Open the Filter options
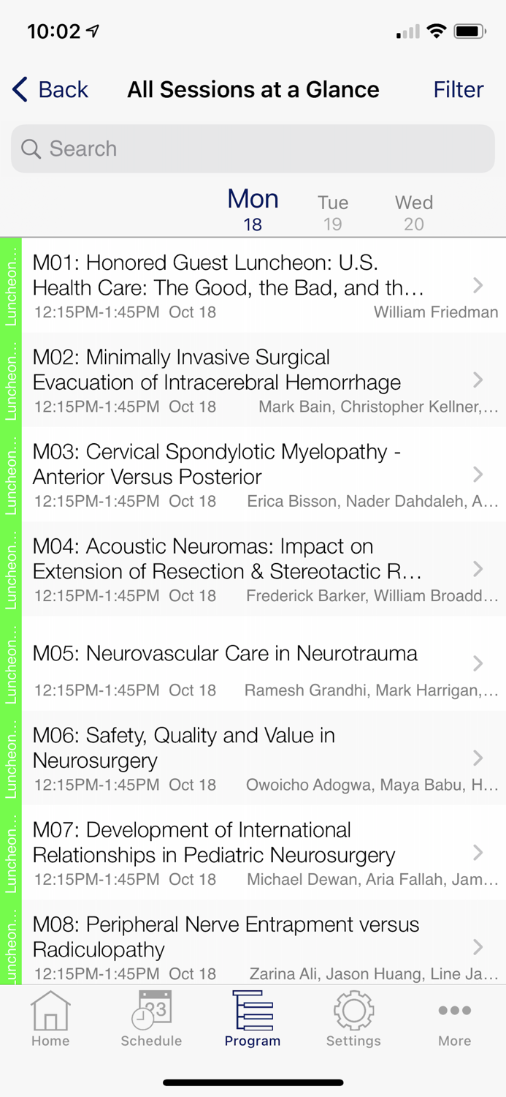 [459, 89]
